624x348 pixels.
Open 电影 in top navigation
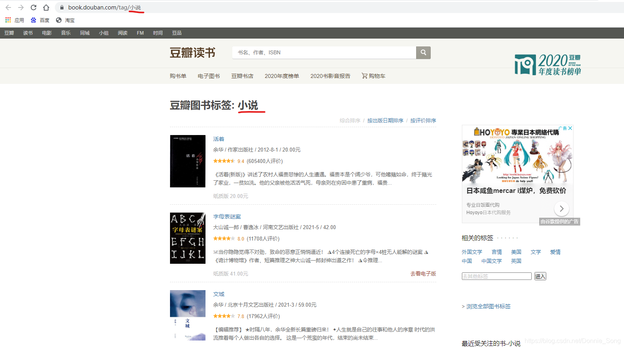pyautogui.click(x=47, y=33)
